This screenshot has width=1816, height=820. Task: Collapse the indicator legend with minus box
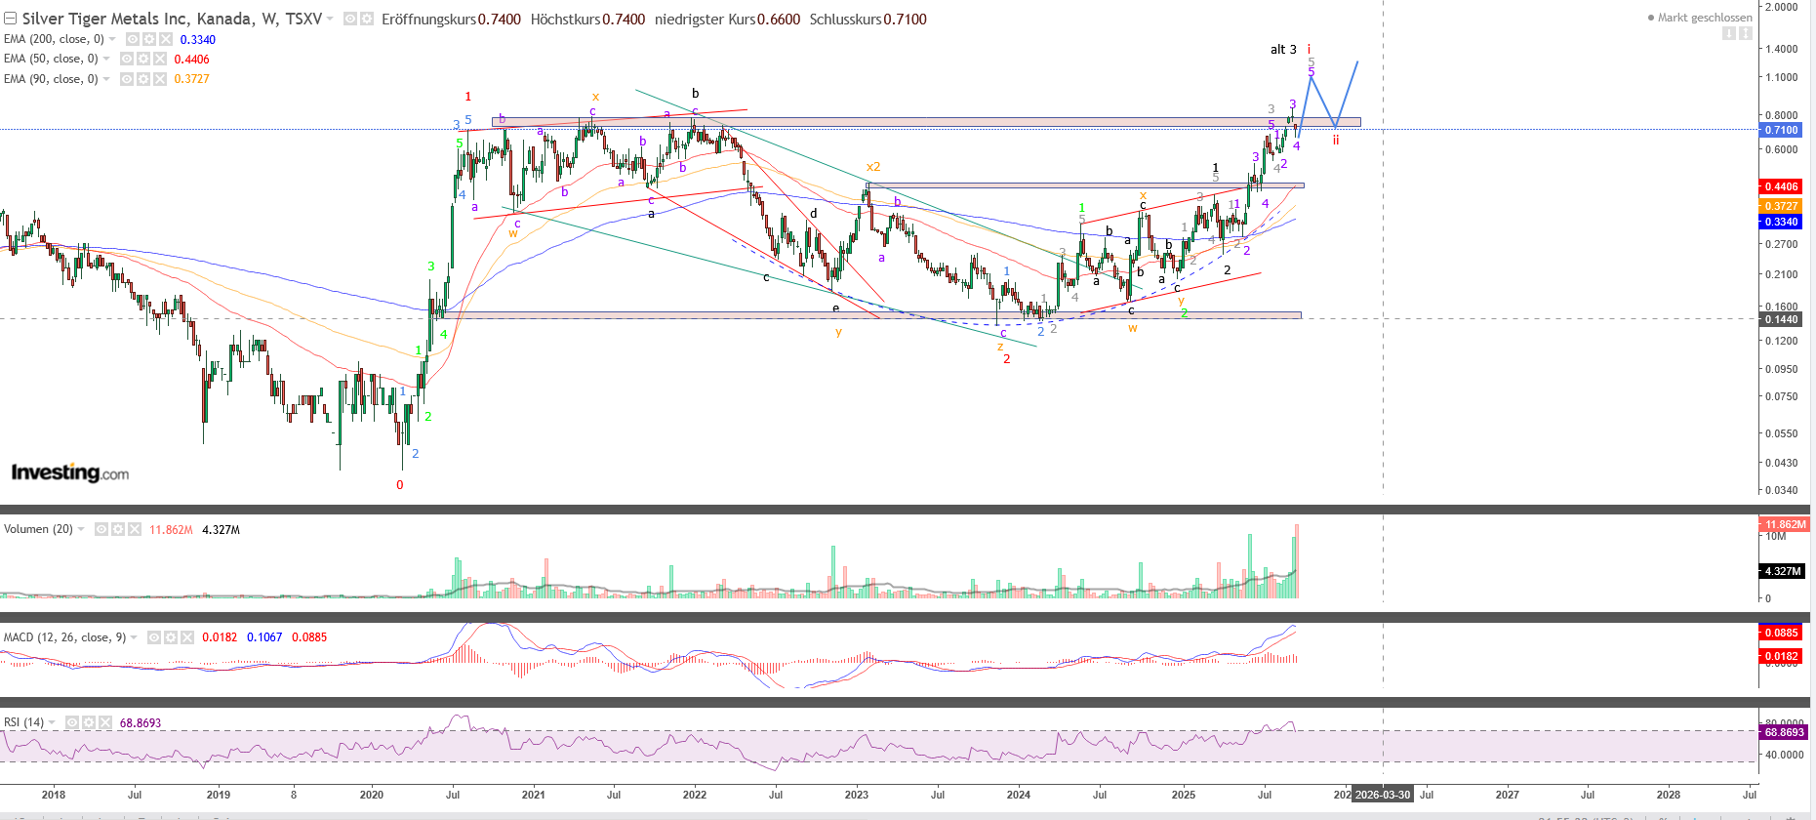coord(10,19)
